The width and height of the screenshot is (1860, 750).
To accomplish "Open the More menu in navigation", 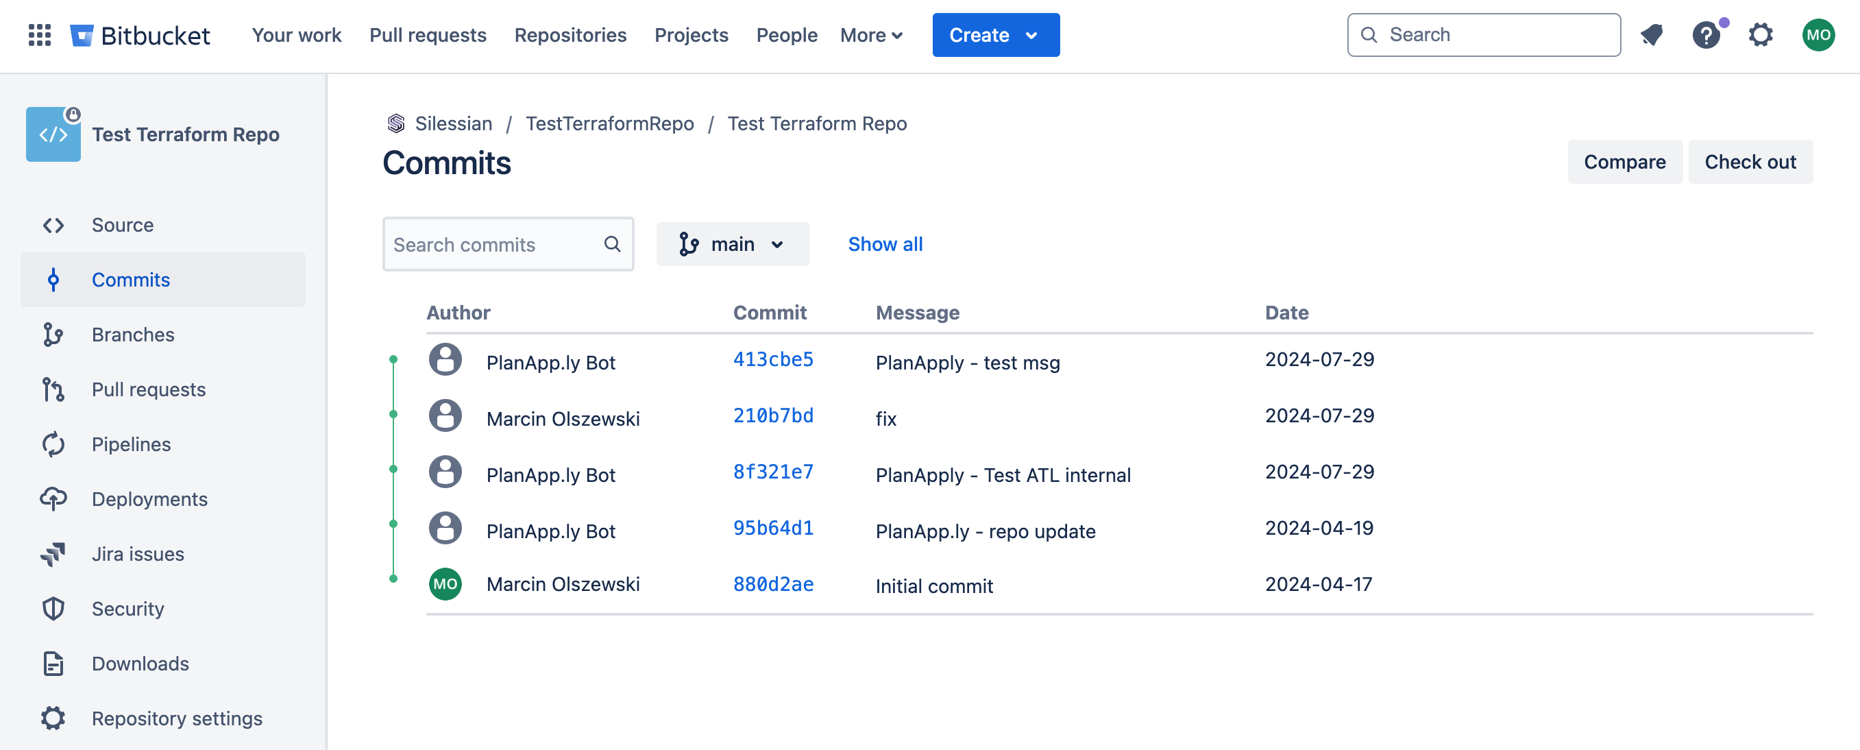I will point(871,35).
